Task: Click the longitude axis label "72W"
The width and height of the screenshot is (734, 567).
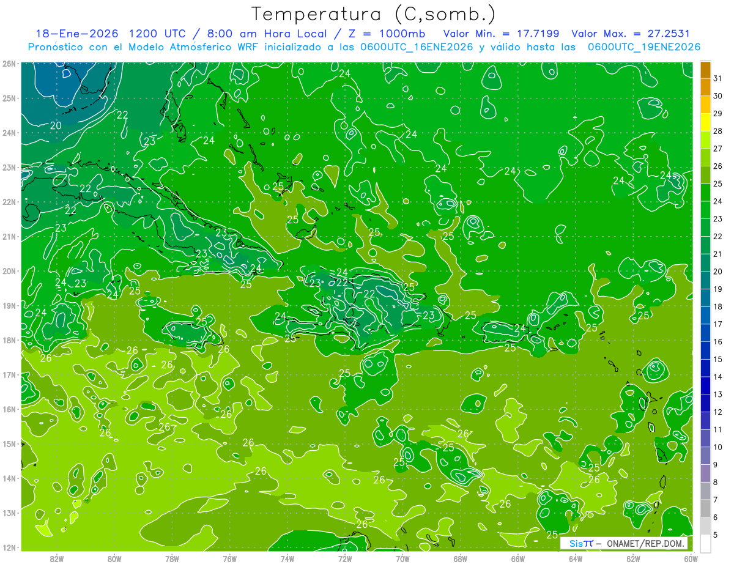Action: coord(345,559)
